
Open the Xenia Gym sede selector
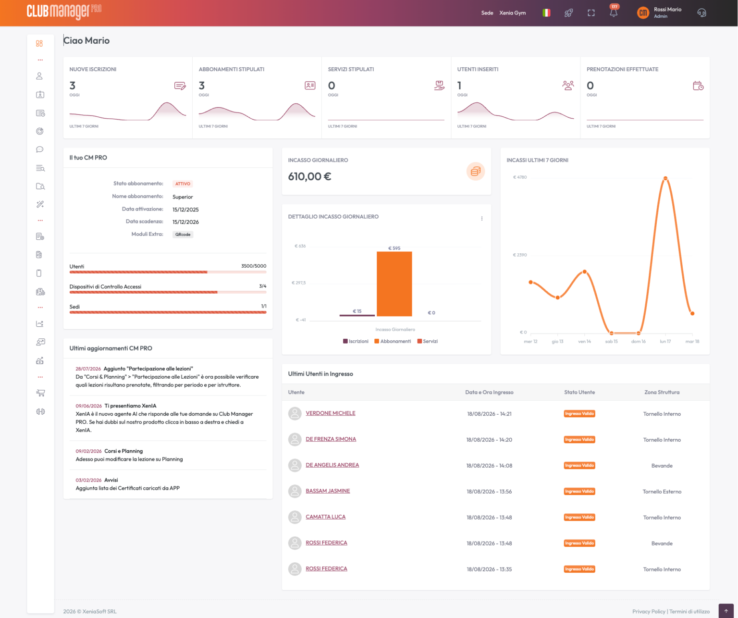click(513, 13)
